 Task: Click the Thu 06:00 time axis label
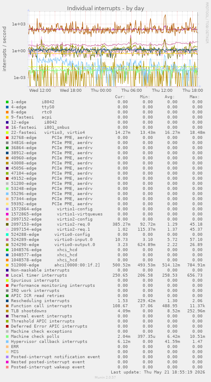click(x=132, y=90)
